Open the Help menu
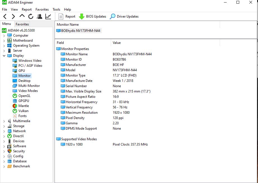Image resolution: width=258 pixels, height=183 pixels. (67, 9)
